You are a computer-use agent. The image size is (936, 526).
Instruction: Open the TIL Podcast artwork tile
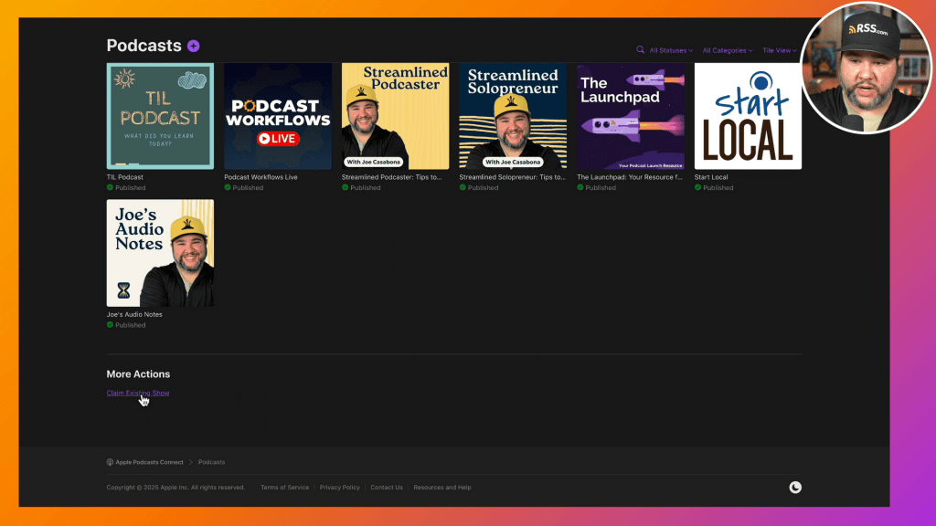pos(160,116)
